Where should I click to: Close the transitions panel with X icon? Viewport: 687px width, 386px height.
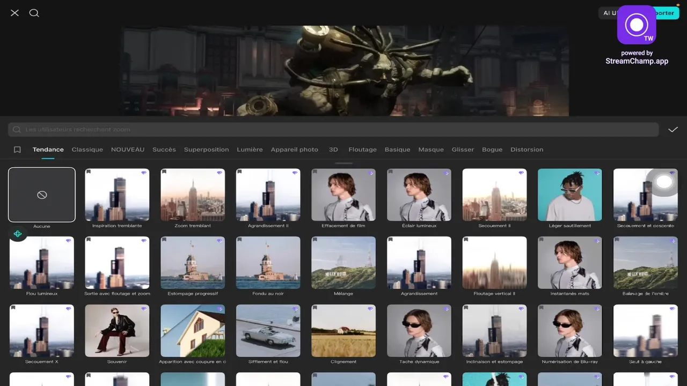click(14, 13)
